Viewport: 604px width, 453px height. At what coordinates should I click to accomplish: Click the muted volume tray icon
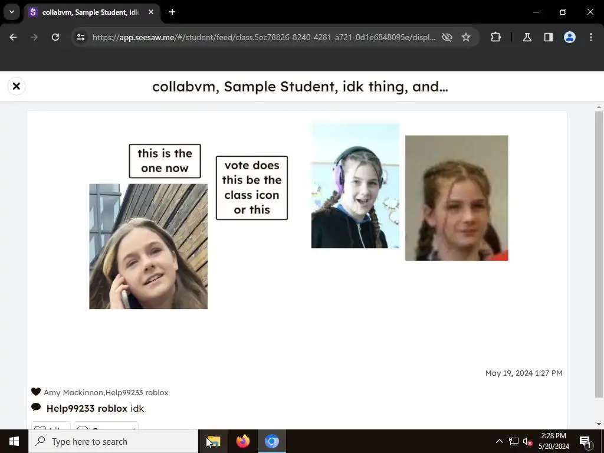pos(528,441)
